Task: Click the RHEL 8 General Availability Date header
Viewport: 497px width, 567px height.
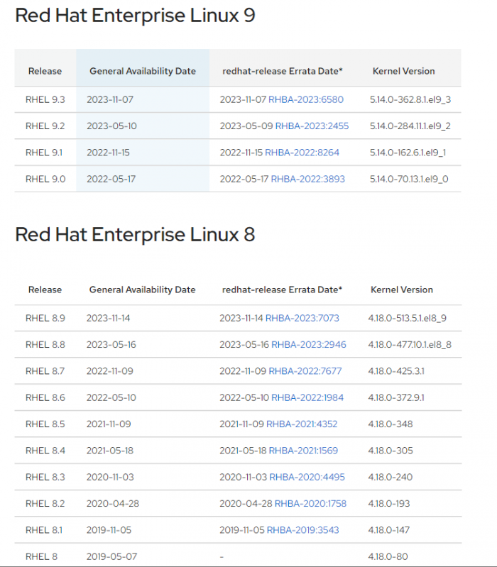Action: pos(143,290)
